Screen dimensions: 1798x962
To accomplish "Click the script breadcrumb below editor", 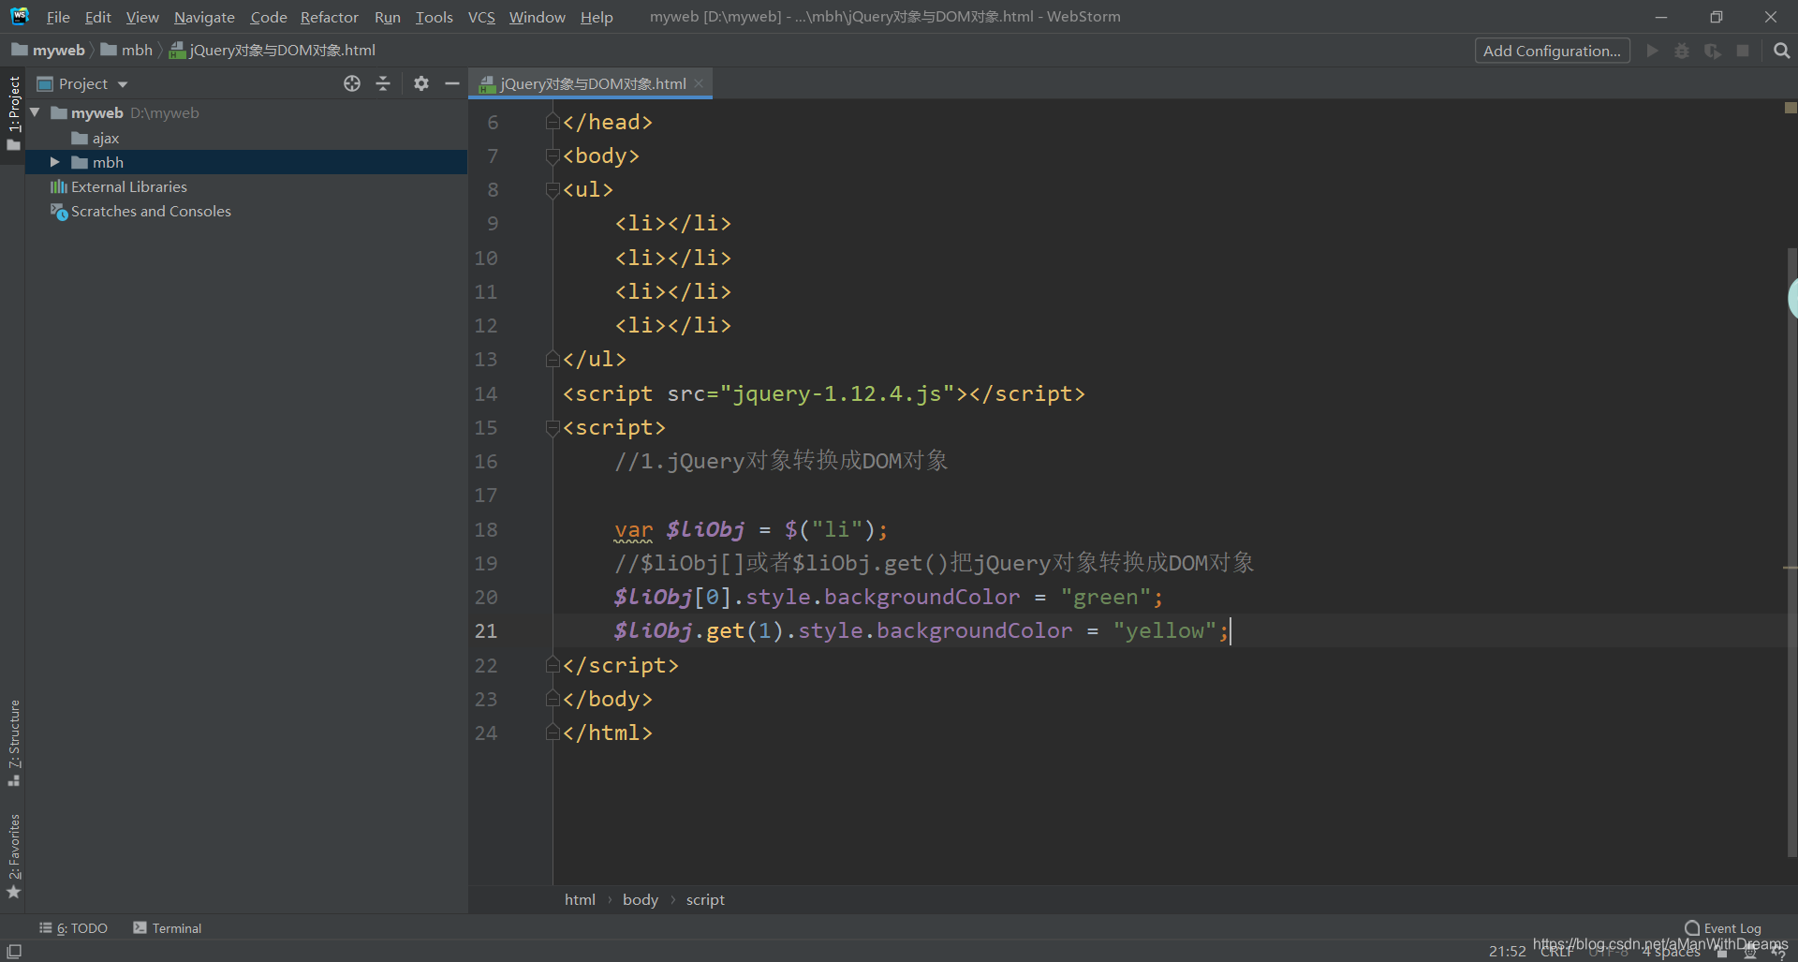I will 705,899.
